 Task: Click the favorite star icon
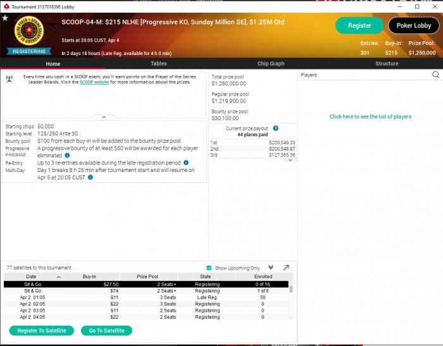tap(5, 18)
